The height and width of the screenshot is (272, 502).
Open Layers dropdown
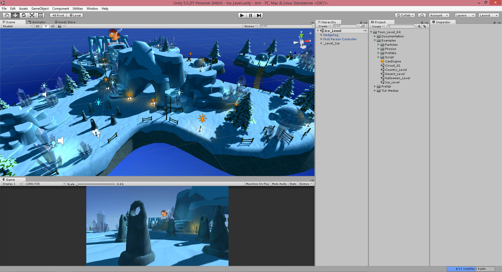pos(465,15)
